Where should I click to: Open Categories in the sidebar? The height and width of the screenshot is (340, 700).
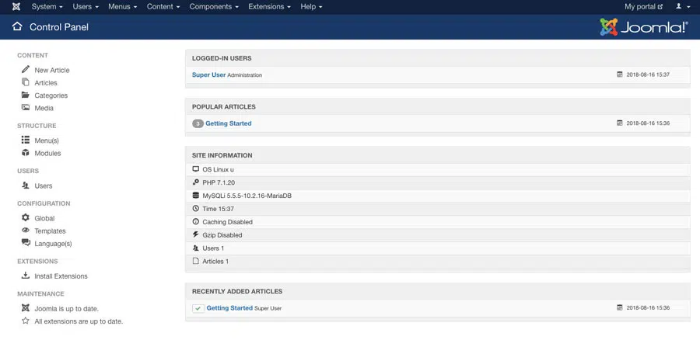(51, 95)
